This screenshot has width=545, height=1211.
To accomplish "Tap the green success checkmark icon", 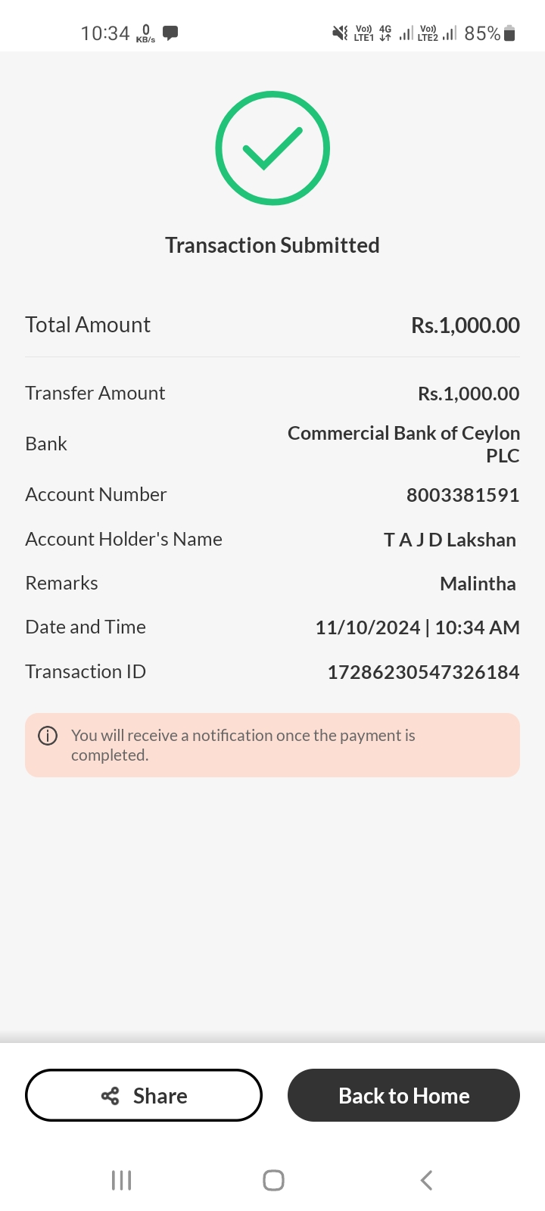I will [272, 148].
